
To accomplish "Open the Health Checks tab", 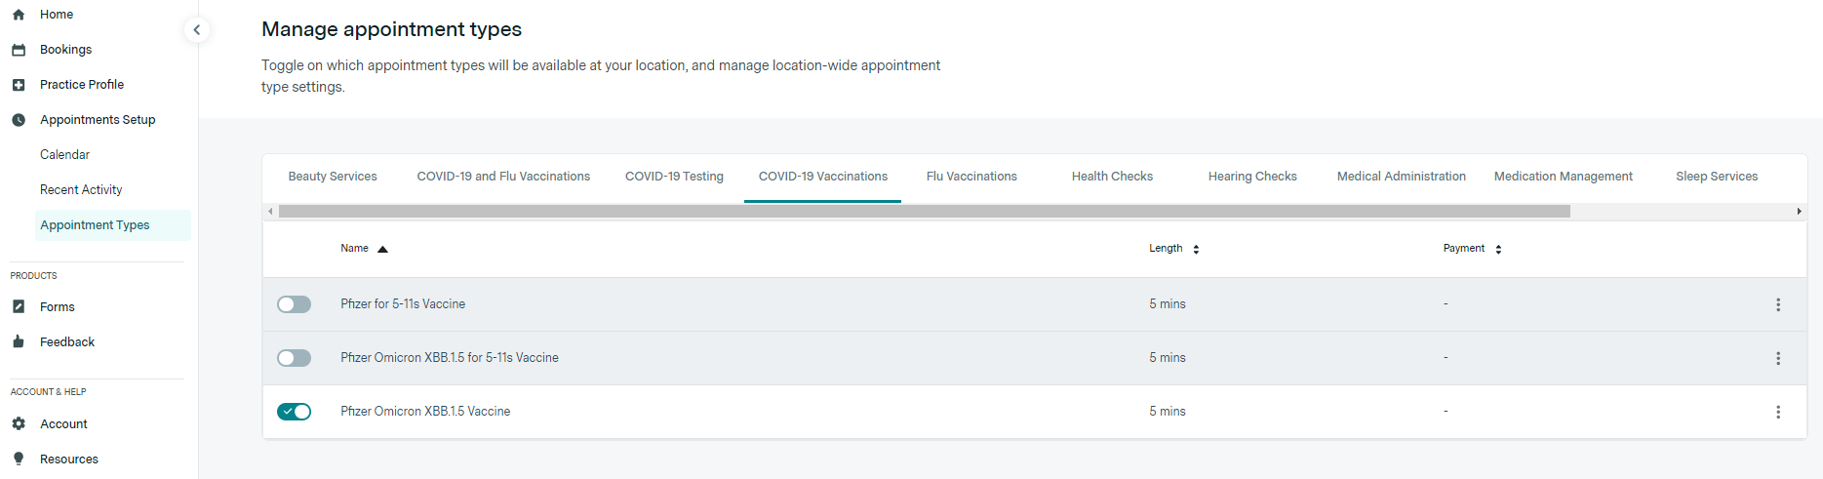I will [x=1112, y=177].
